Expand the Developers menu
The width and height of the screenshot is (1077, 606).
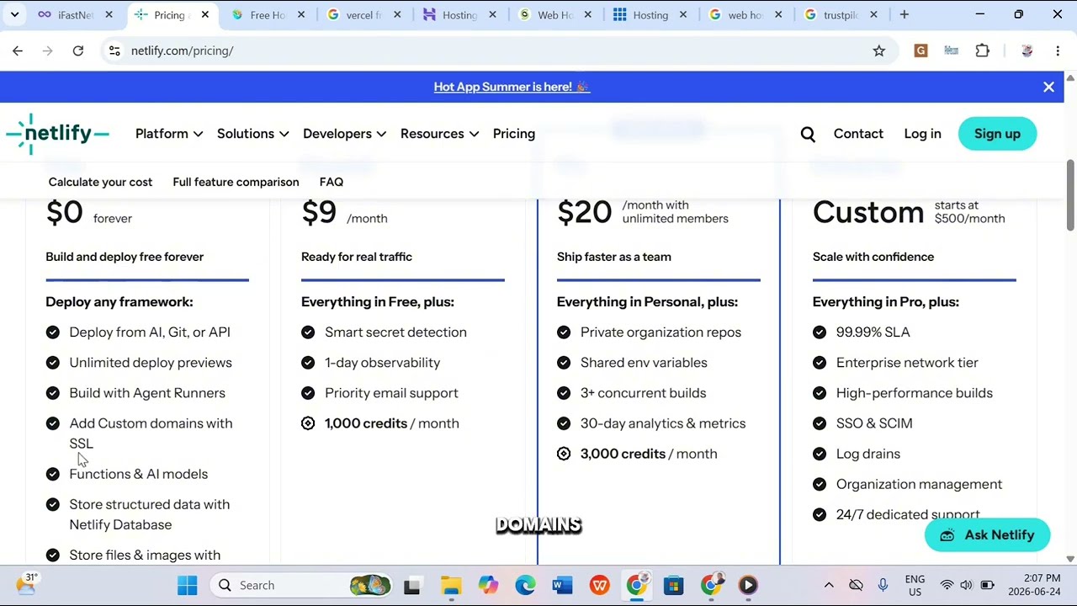tap(344, 134)
